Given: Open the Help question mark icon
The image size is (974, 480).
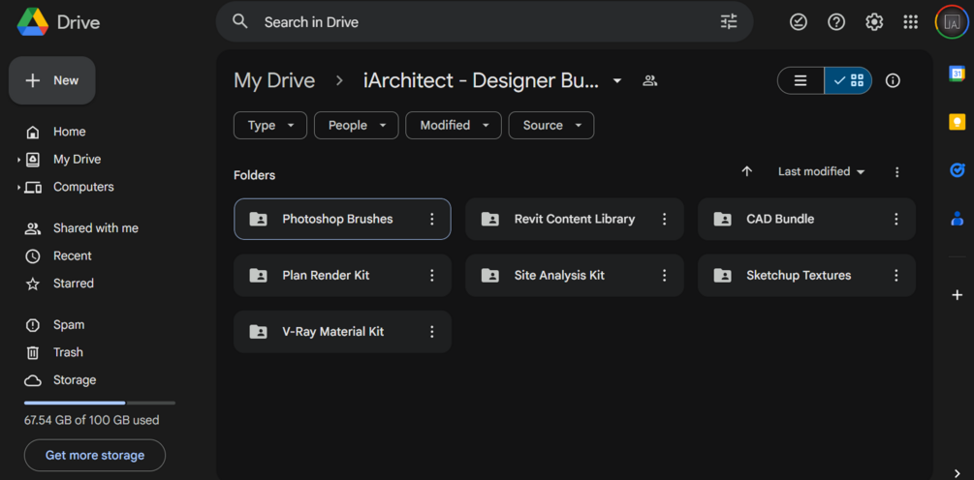Looking at the screenshot, I should tap(836, 22).
